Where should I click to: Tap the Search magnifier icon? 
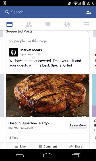pyautogui.click(x=7, y=12)
